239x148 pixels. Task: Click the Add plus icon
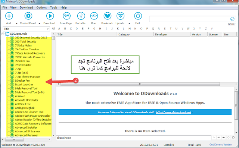click(9, 16)
